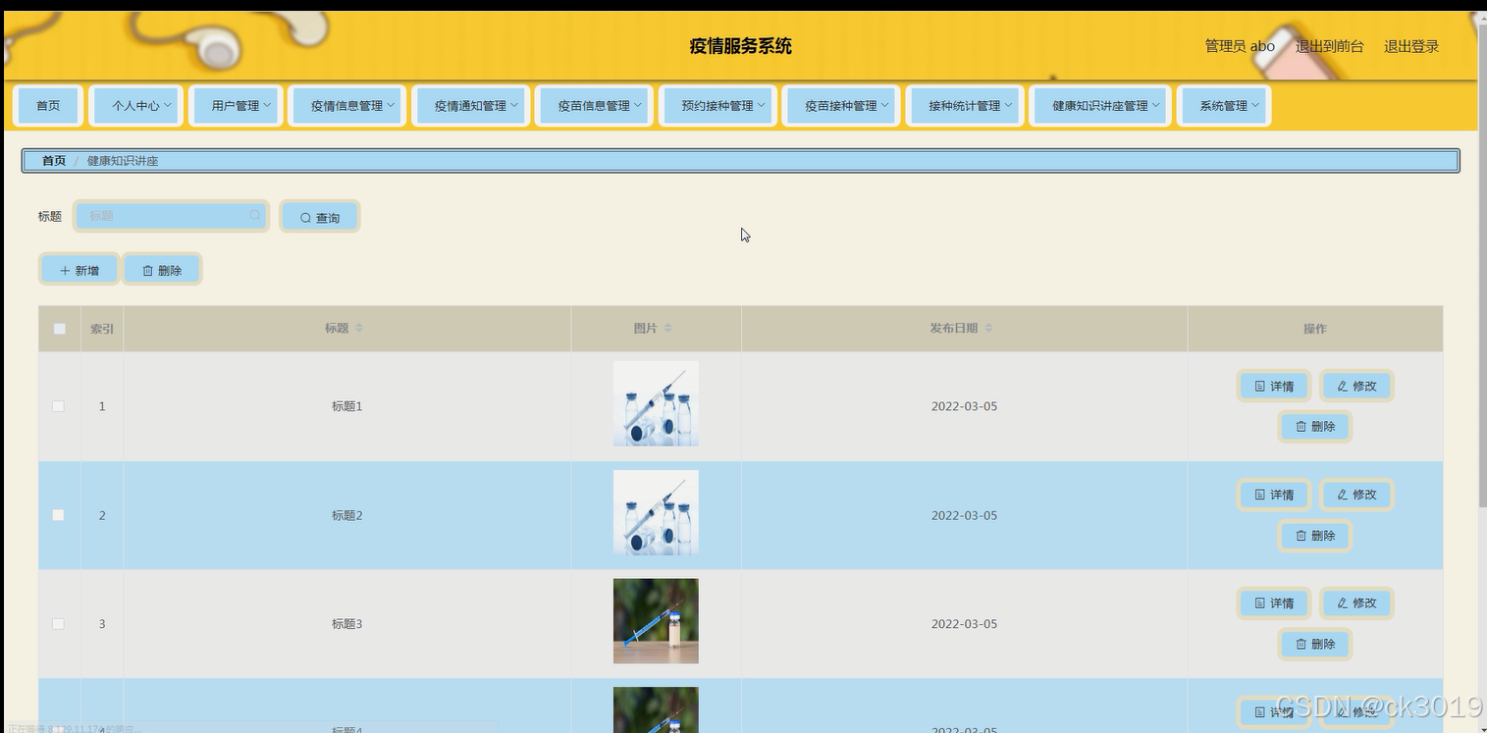
Task: Expand the 个人中心 dropdown menu
Action: [x=136, y=106]
